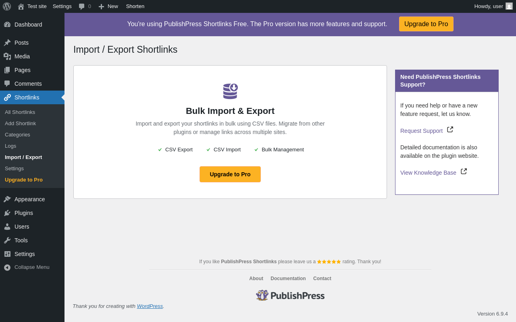
Task: Click the Collapse Menu arrow icon
Action: point(7,267)
